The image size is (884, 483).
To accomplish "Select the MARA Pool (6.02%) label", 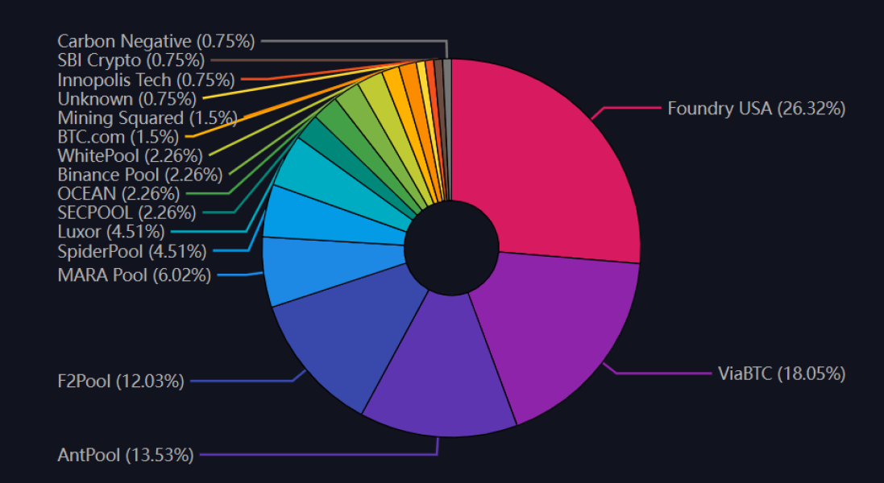I will pos(135,275).
